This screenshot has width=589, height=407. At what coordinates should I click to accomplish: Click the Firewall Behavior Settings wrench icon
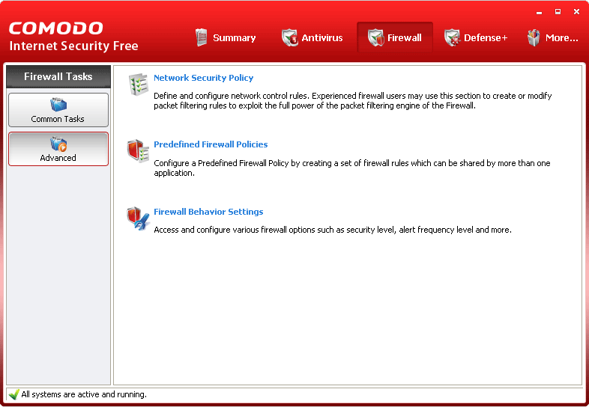point(138,218)
